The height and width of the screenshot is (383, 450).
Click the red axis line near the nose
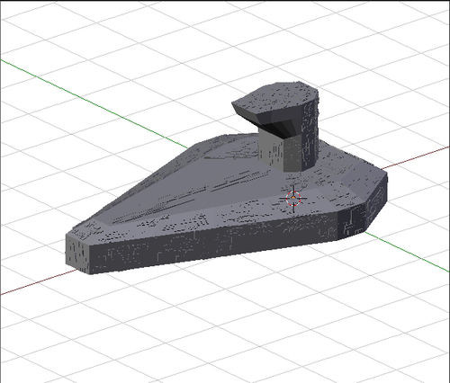38,282
